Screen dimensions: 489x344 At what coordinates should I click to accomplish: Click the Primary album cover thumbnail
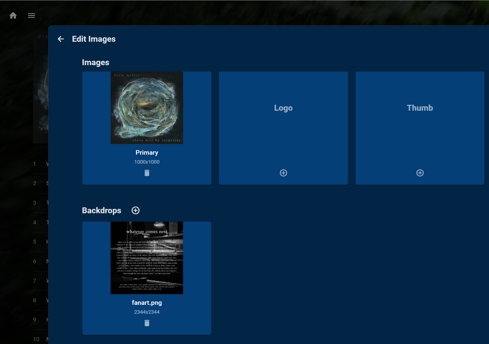click(x=147, y=108)
